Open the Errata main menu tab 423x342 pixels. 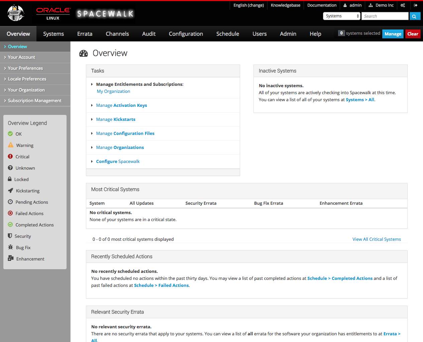pyautogui.click(x=85, y=34)
